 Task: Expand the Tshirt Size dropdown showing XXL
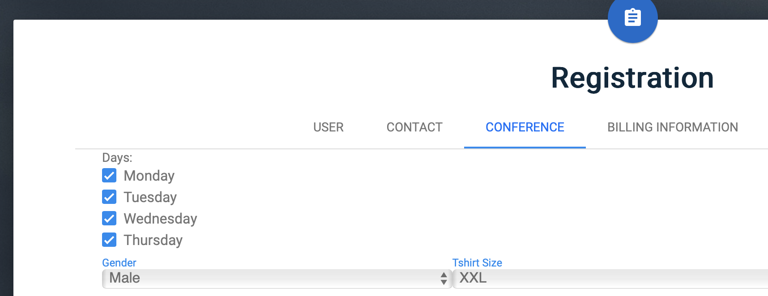click(x=610, y=279)
